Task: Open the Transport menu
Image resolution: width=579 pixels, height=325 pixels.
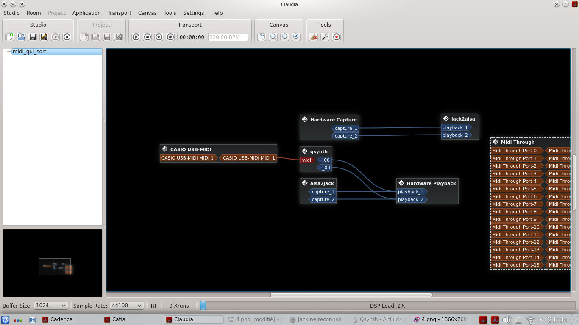Action: pos(119,13)
